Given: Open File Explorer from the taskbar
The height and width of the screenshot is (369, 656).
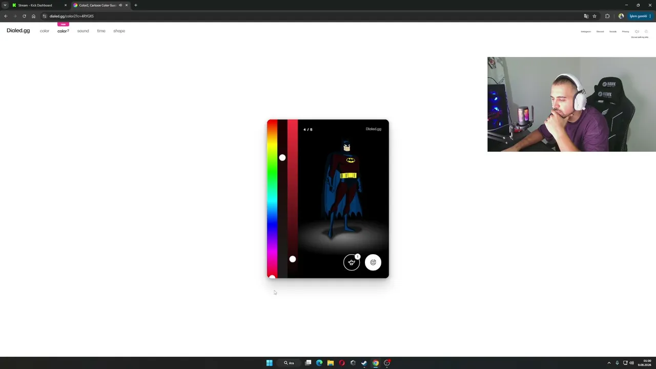Looking at the screenshot, I should (331, 363).
